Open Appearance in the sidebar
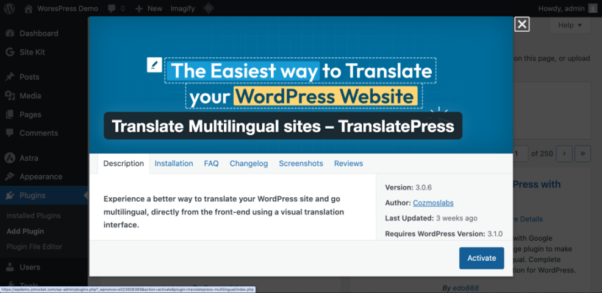602x293 pixels. click(x=41, y=177)
